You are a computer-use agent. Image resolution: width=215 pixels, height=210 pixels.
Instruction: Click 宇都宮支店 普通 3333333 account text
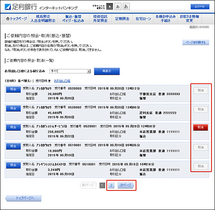point(159,94)
